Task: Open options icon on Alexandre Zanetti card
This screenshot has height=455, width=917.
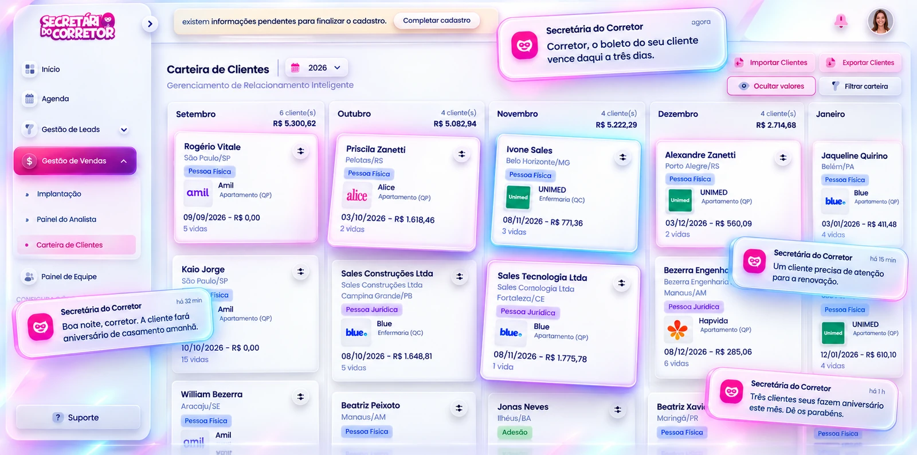Action: [x=783, y=158]
